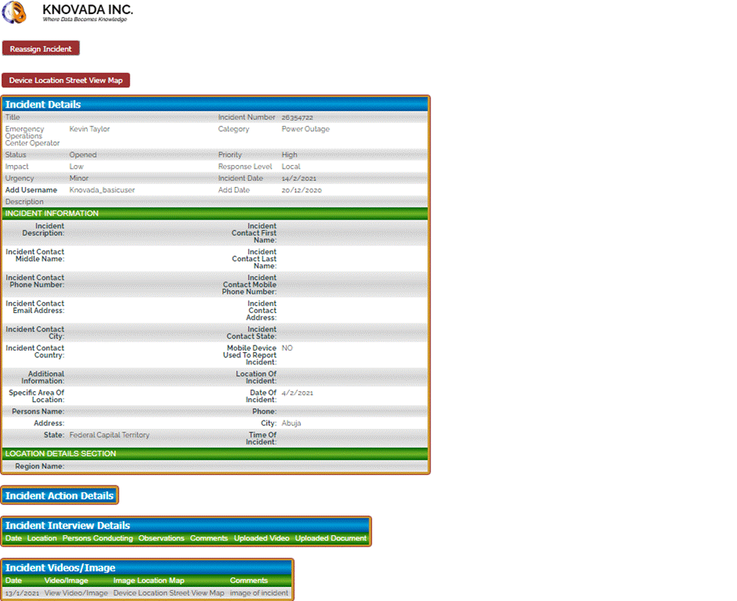Click the Incident Videos/Image panel header
This screenshot has width=737, height=601.
click(147, 568)
